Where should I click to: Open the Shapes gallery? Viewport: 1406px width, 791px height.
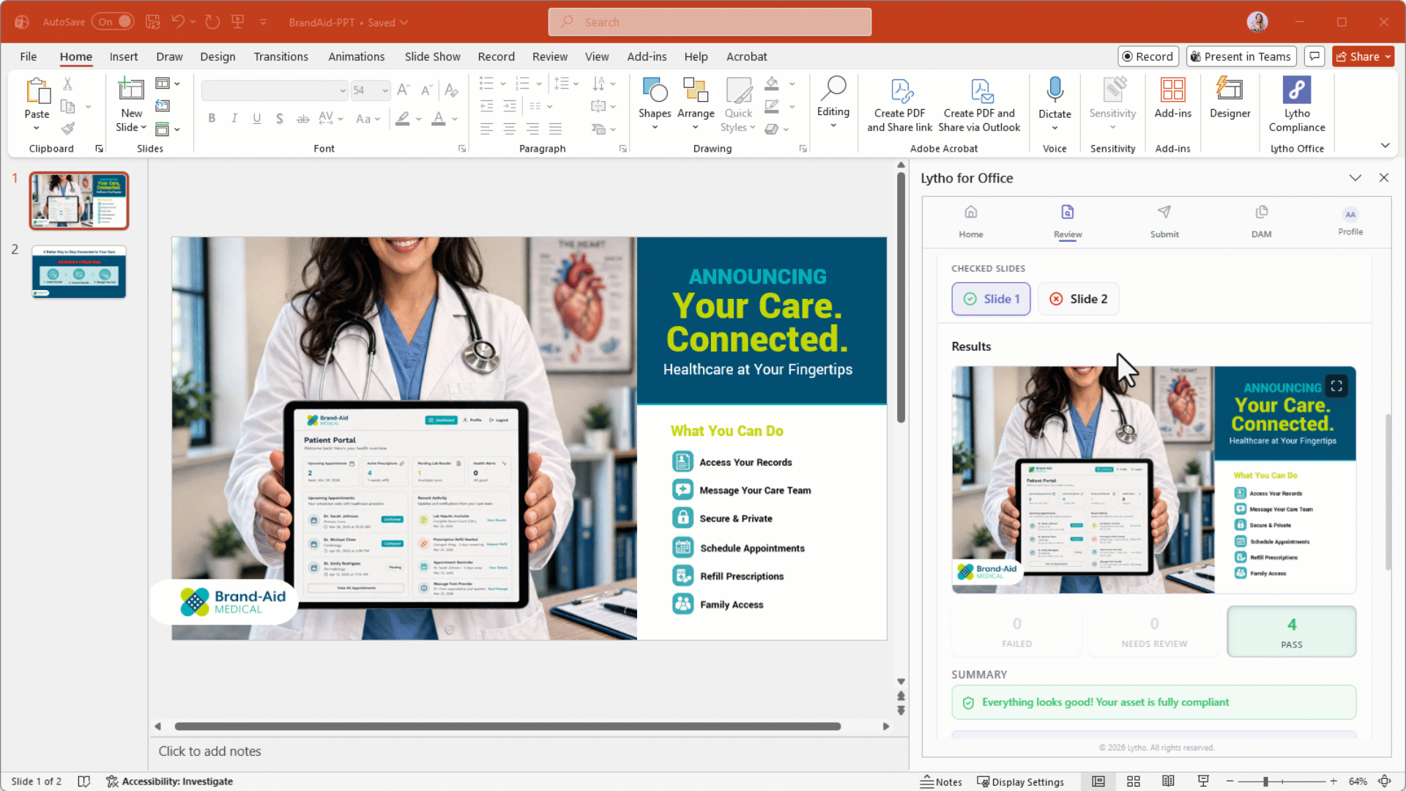[654, 103]
